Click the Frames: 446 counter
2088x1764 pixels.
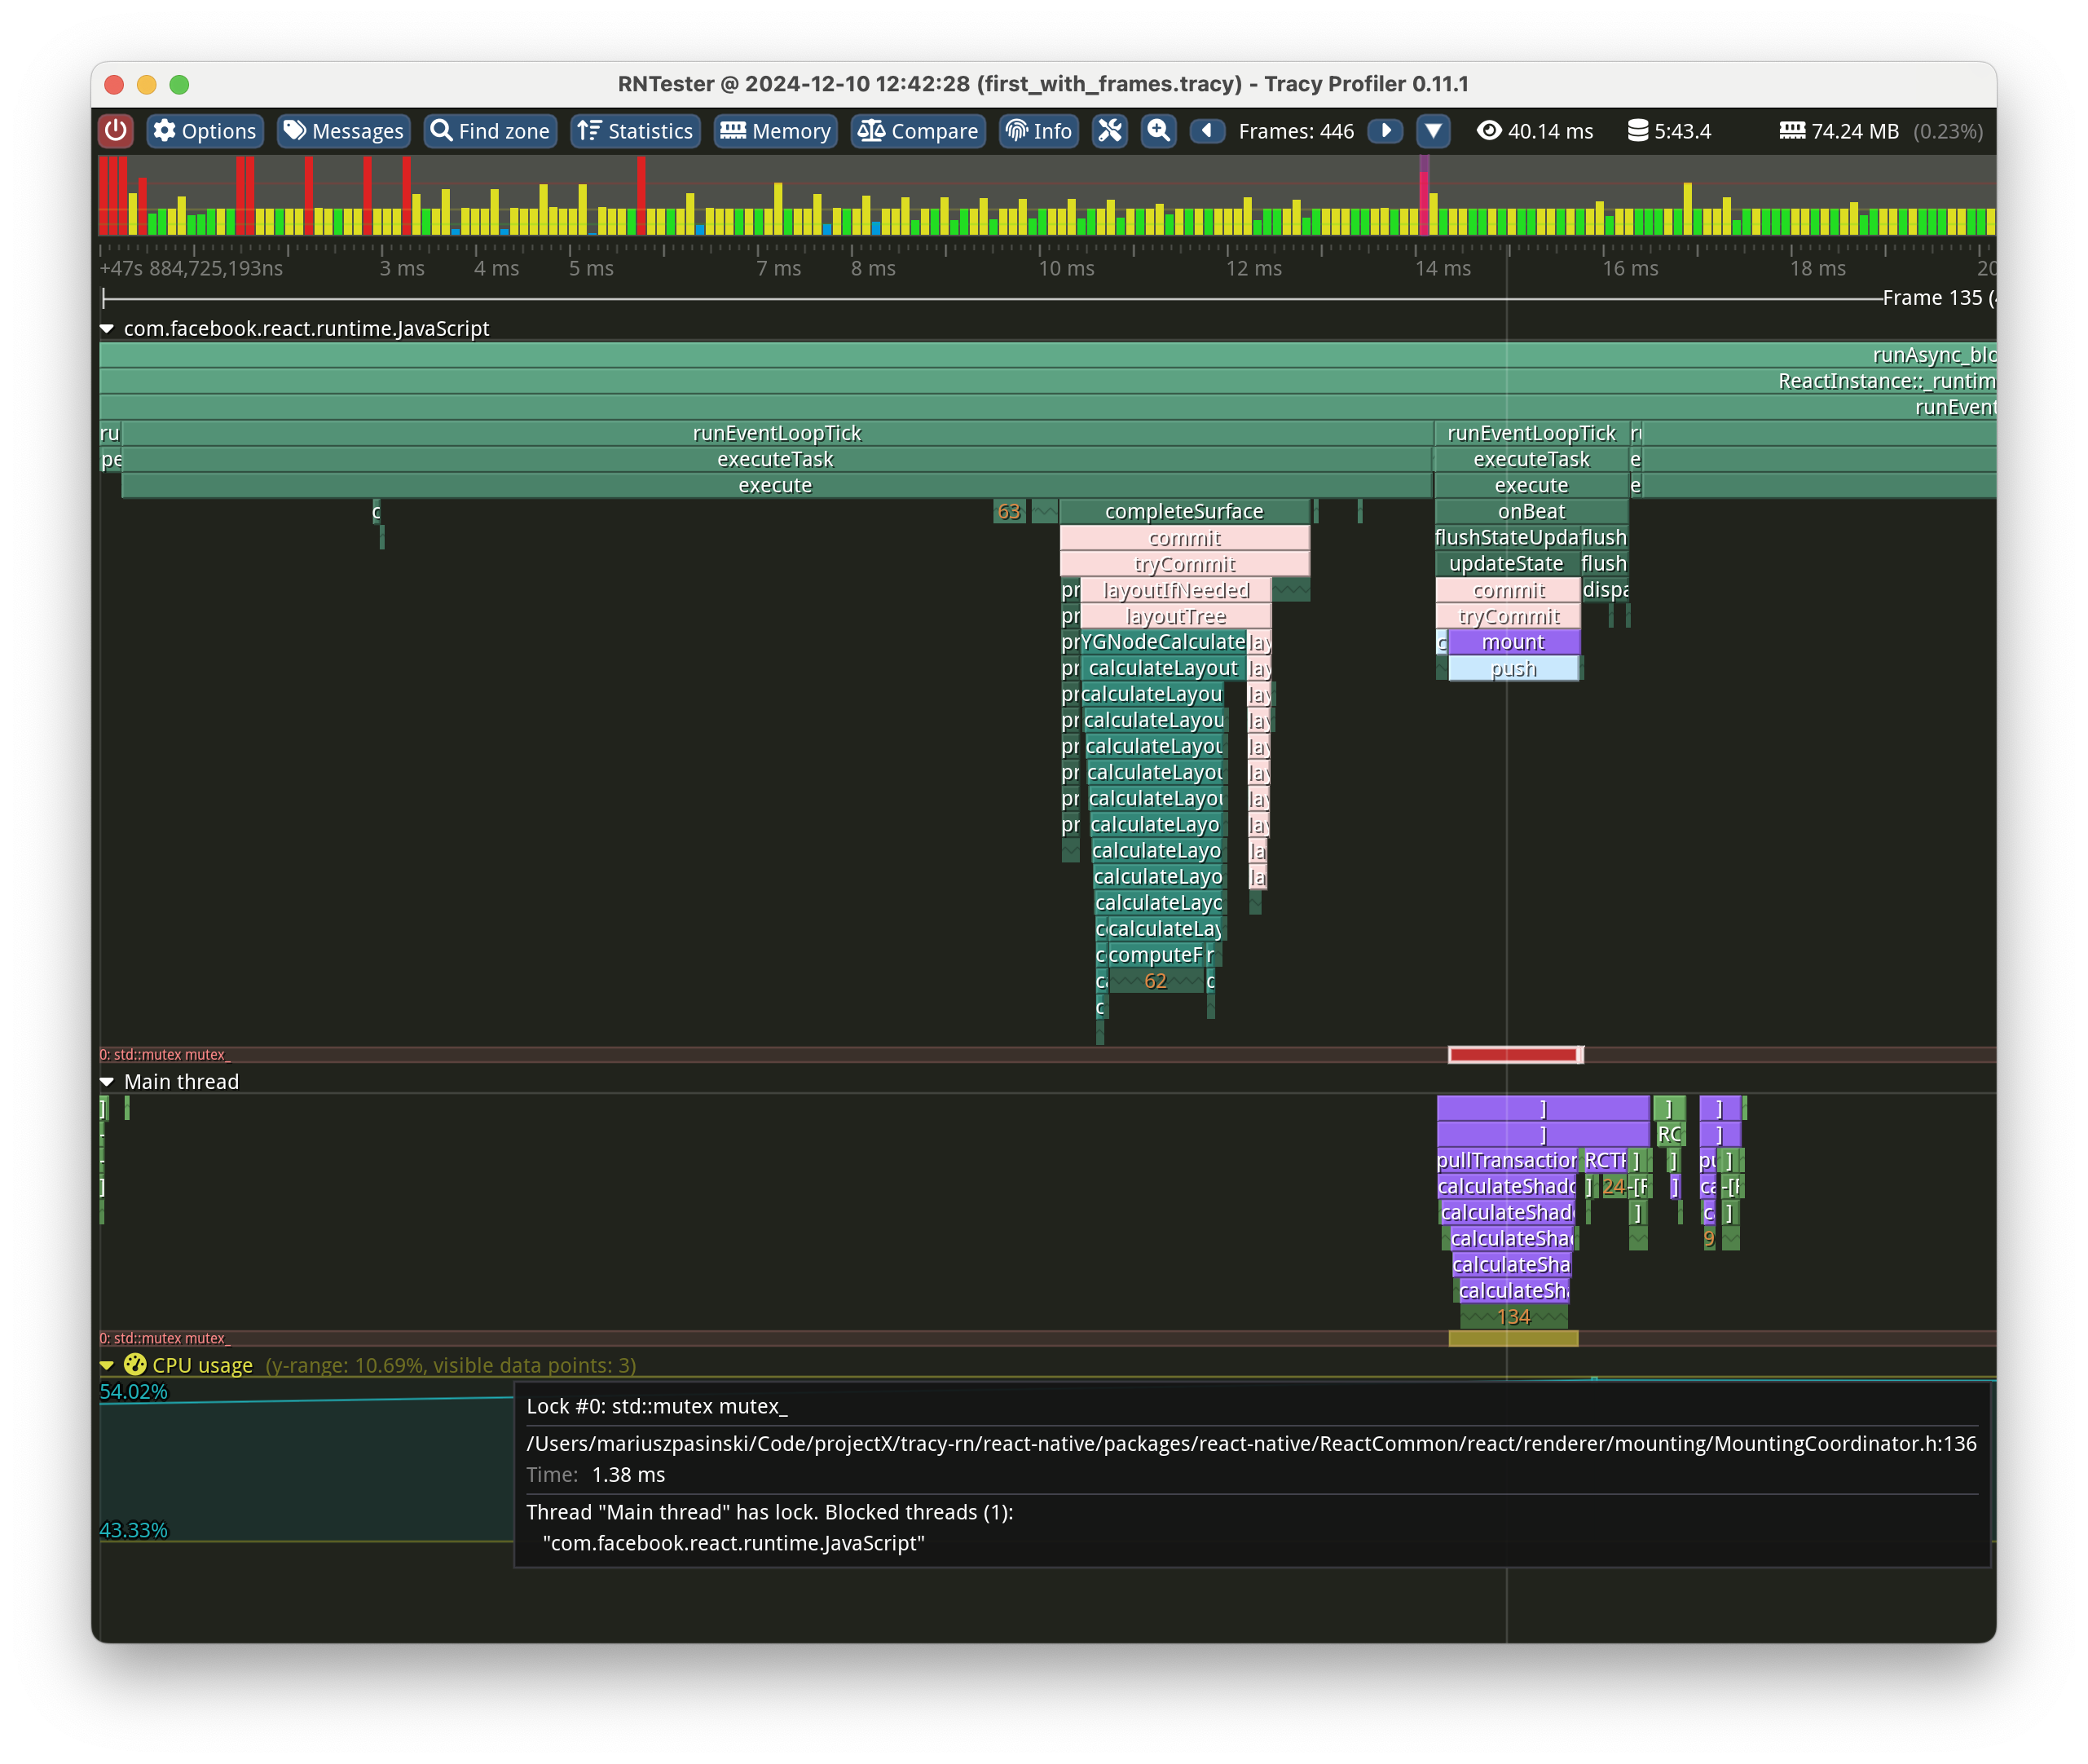(x=1297, y=131)
